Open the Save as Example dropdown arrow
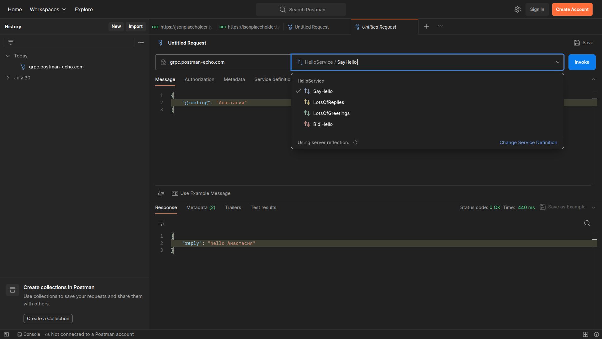Image resolution: width=602 pixels, height=339 pixels. (x=594, y=207)
